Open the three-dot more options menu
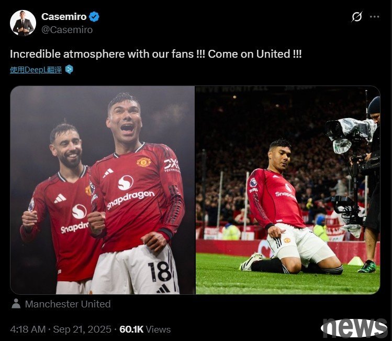 click(374, 17)
